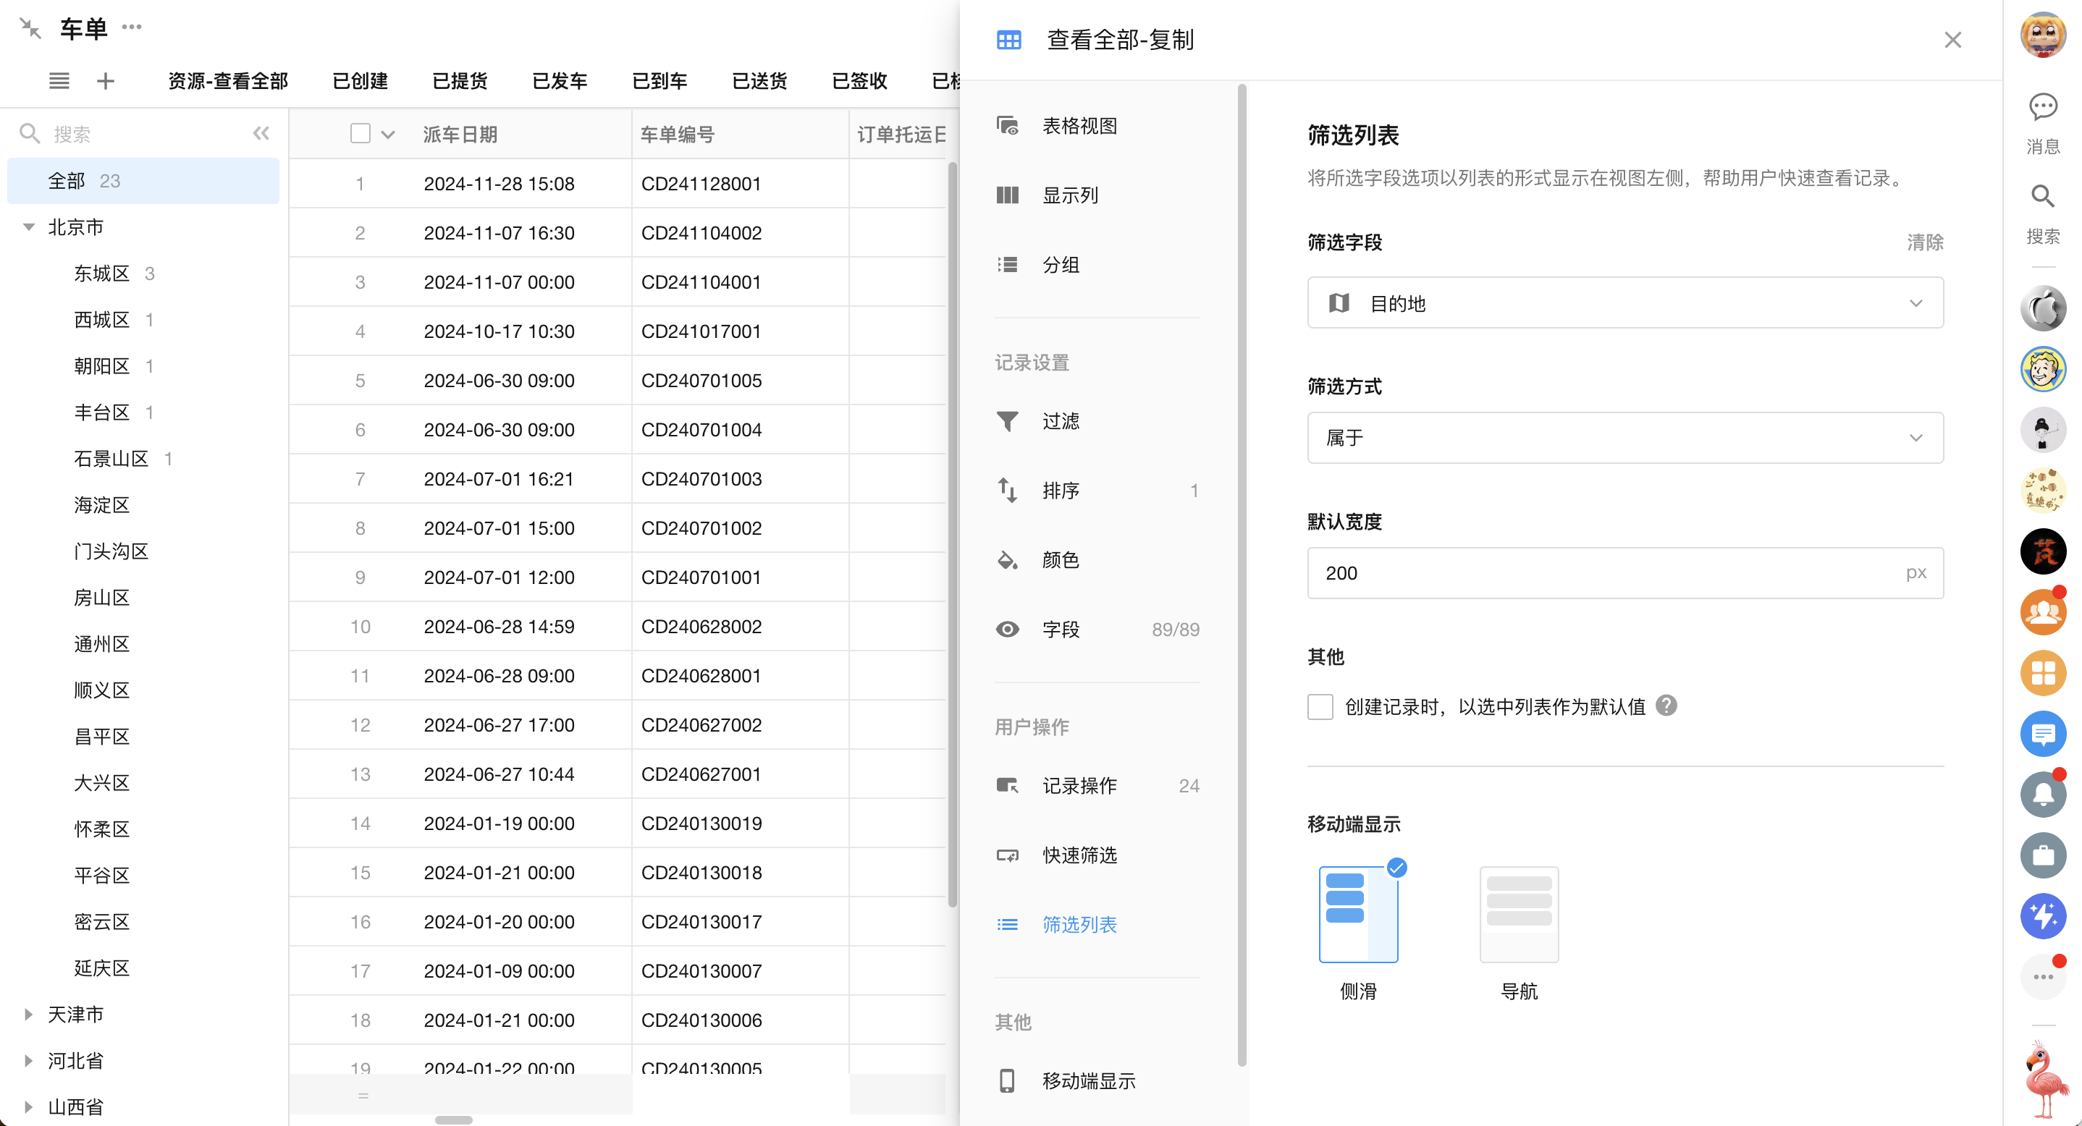Viewport: 2082px width, 1126px height.
Task: Open the more options dots beside 车单
Action: [x=132, y=27]
